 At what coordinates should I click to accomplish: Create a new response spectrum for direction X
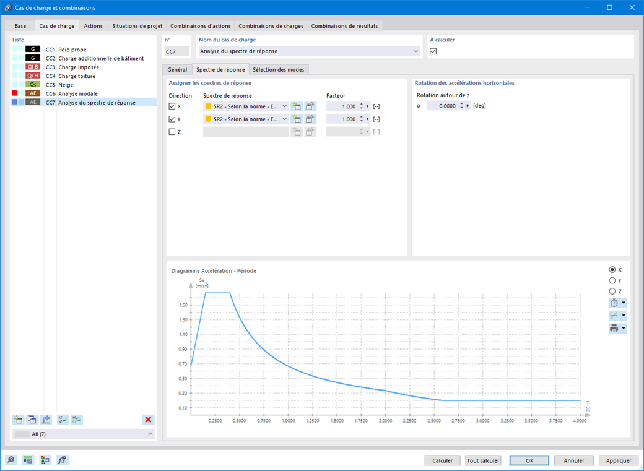coord(297,106)
